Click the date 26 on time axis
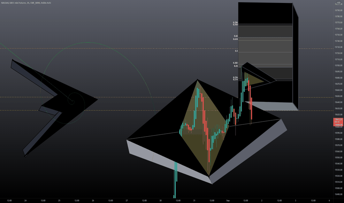 pos(93,200)
